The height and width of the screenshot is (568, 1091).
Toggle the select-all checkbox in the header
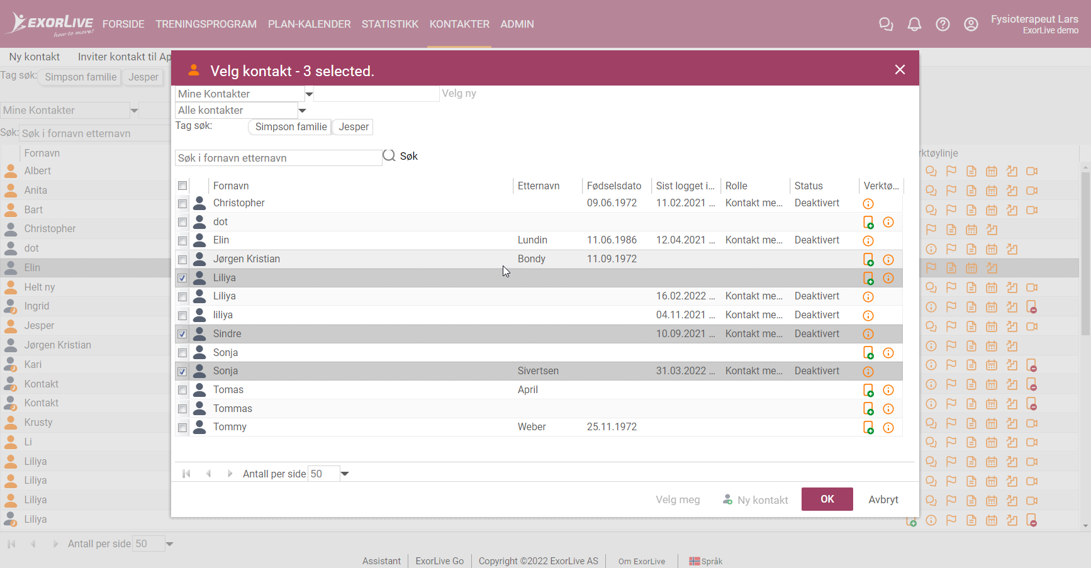(x=182, y=186)
